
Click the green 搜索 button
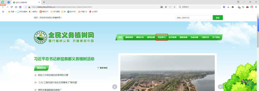218,18
